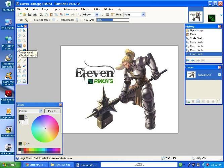Select the Rectangle Select tool
The width and height of the screenshot is (224, 168).
pos(19,31)
